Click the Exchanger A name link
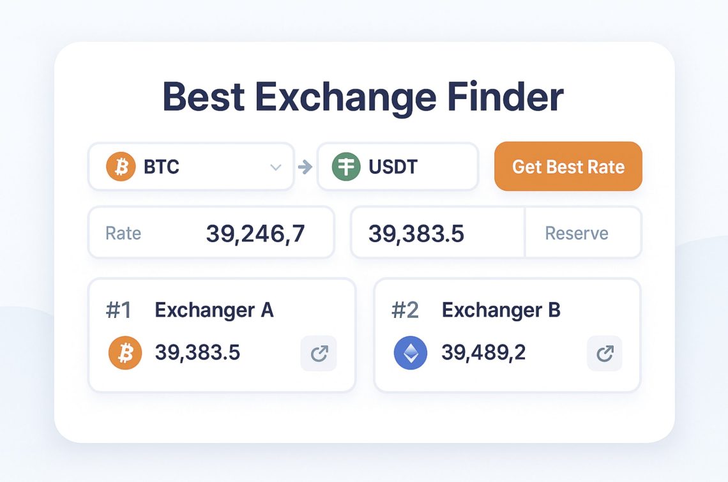728x482 pixels. coord(214,310)
